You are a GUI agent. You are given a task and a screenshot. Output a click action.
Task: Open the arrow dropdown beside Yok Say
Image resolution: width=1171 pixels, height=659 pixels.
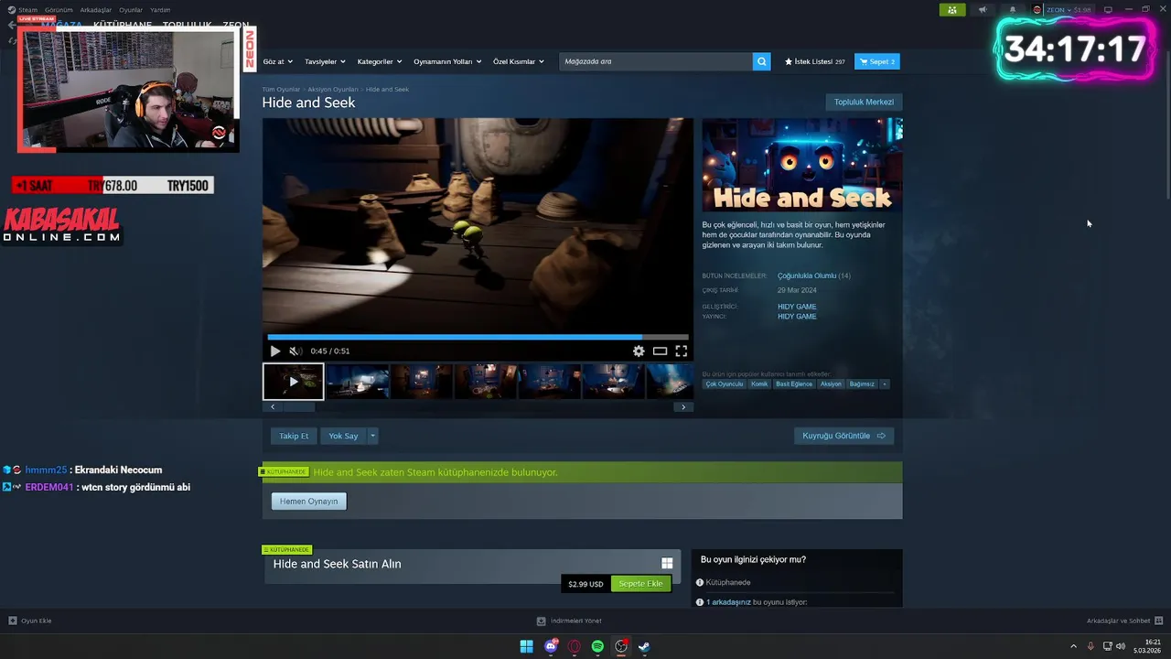(x=372, y=436)
